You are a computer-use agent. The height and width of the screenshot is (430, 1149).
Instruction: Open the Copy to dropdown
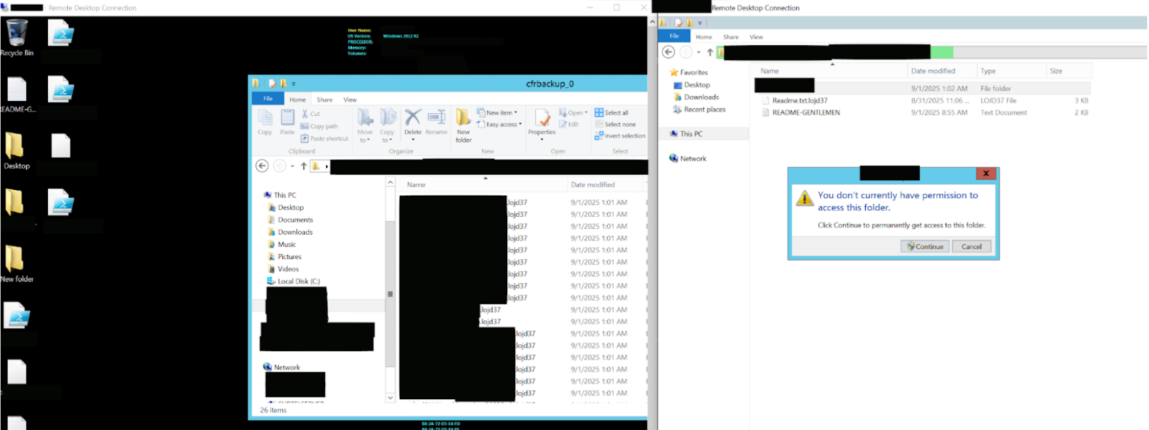[x=387, y=125]
